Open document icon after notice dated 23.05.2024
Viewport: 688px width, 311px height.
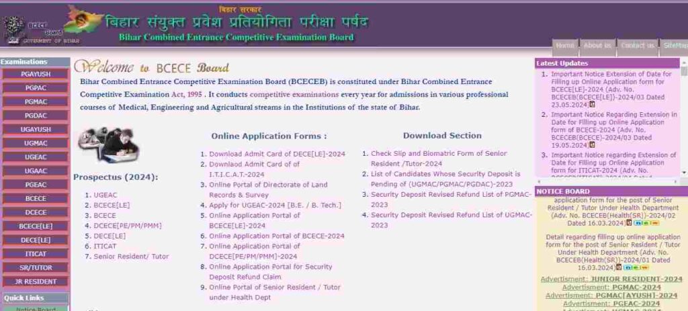(592, 104)
